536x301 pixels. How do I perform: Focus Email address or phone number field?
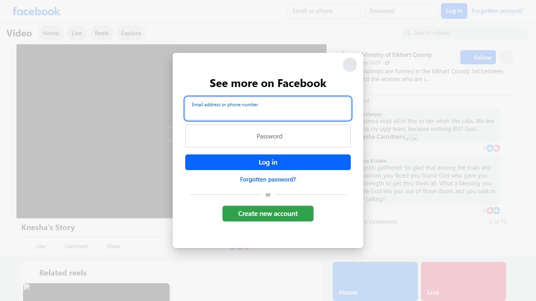click(x=268, y=109)
